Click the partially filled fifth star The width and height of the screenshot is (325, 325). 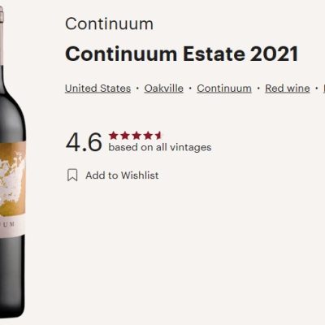pyautogui.click(x=158, y=136)
